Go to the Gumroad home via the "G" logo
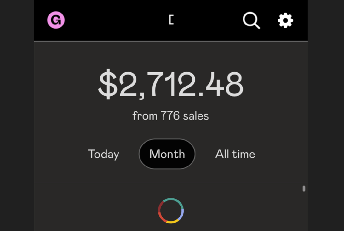The width and height of the screenshot is (344, 231). tap(56, 20)
